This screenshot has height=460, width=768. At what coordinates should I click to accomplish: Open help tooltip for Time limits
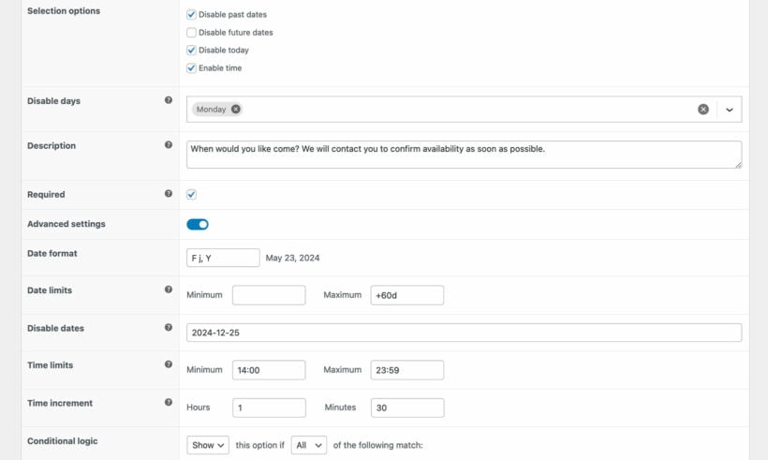[169, 364]
